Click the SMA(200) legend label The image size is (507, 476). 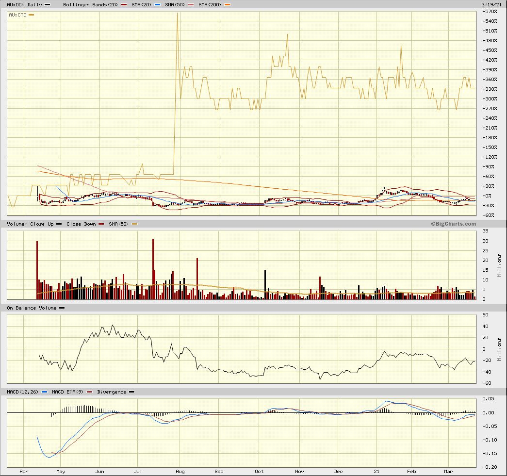210,4
